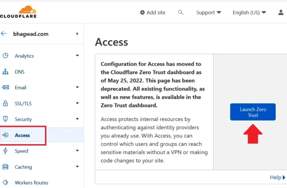Open the English (US) language dropdown
The image size is (287, 188).
point(249,13)
